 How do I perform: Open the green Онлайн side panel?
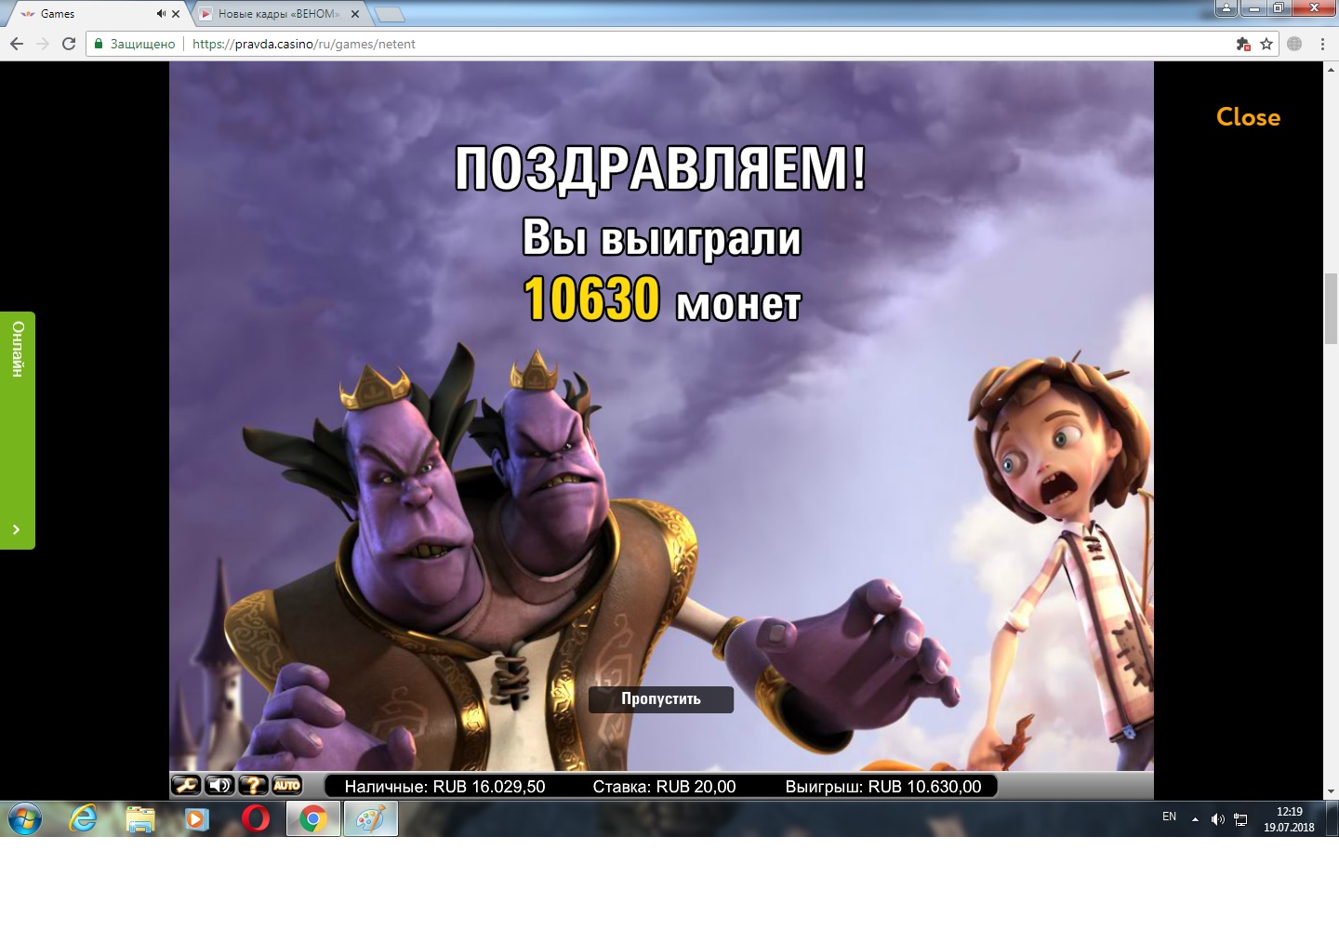[x=18, y=430]
